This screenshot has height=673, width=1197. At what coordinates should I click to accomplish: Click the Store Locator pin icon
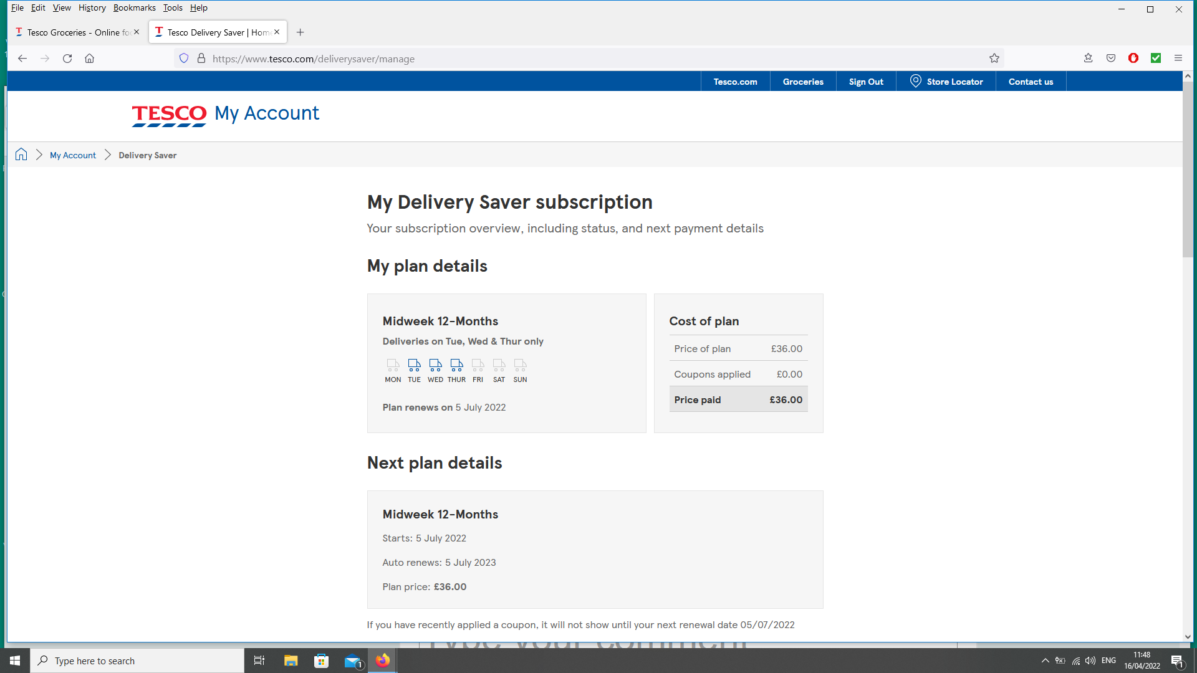pyautogui.click(x=915, y=81)
